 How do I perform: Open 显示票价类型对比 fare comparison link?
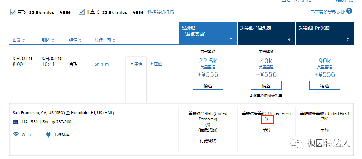click(x=328, y=12)
